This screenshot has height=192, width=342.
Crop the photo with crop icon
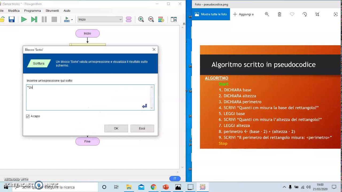[317, 14]
